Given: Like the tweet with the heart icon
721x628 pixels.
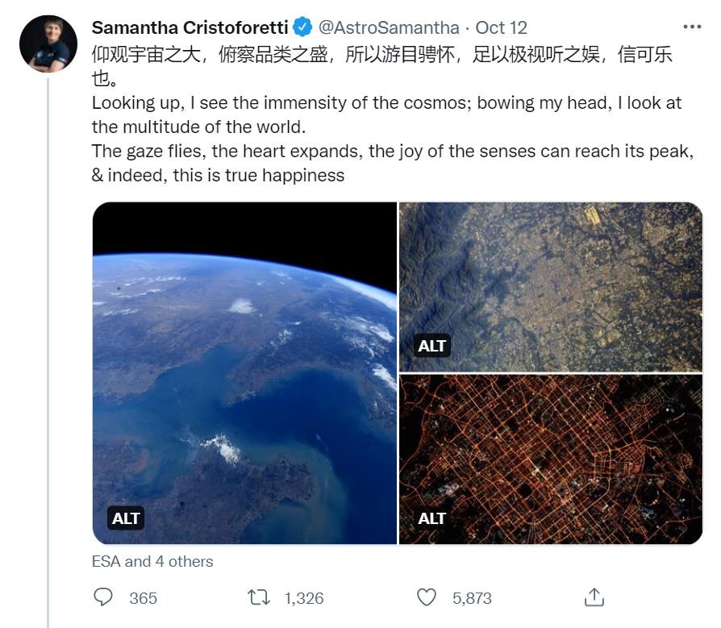Looking at the screenshot, I should click(427, 597).
